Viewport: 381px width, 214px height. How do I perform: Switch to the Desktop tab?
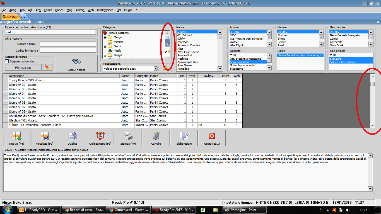click(x=10, y=17)
